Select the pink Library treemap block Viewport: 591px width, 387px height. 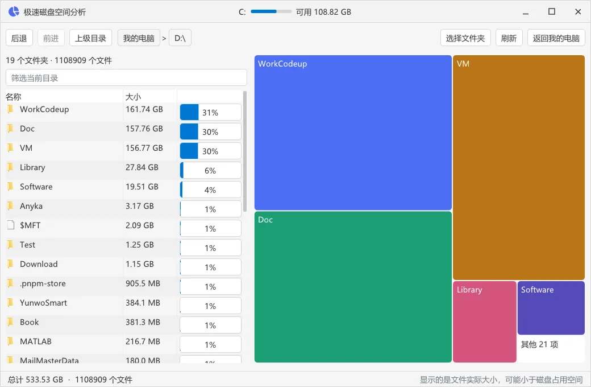click(x=485, y=322)
